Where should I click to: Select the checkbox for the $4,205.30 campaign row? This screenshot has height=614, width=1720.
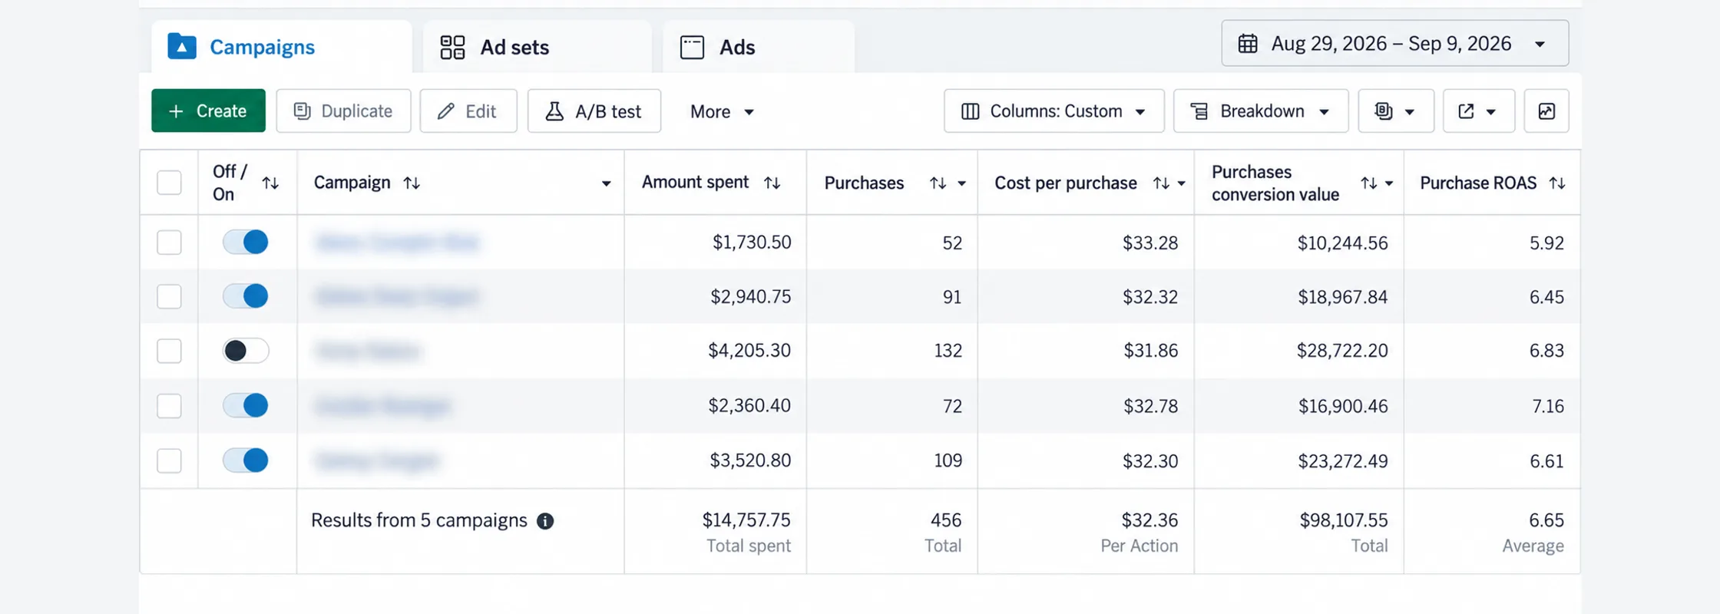coord(169,351)
